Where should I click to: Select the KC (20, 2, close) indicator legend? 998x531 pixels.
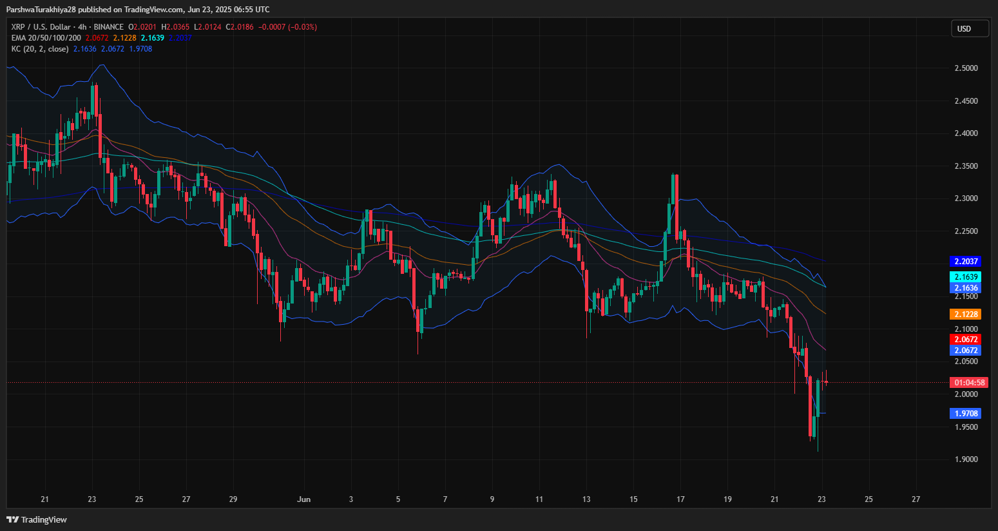coord(40,49)
